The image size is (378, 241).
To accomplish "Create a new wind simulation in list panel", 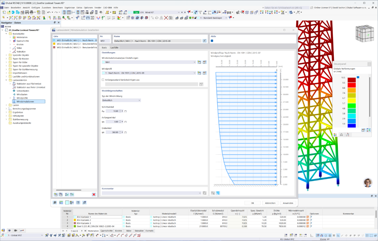I will (56, 194).
